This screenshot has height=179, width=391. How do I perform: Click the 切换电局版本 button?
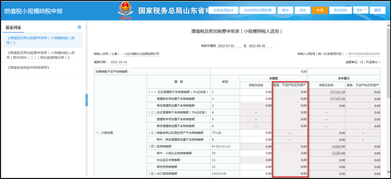(x=223, y=10)
